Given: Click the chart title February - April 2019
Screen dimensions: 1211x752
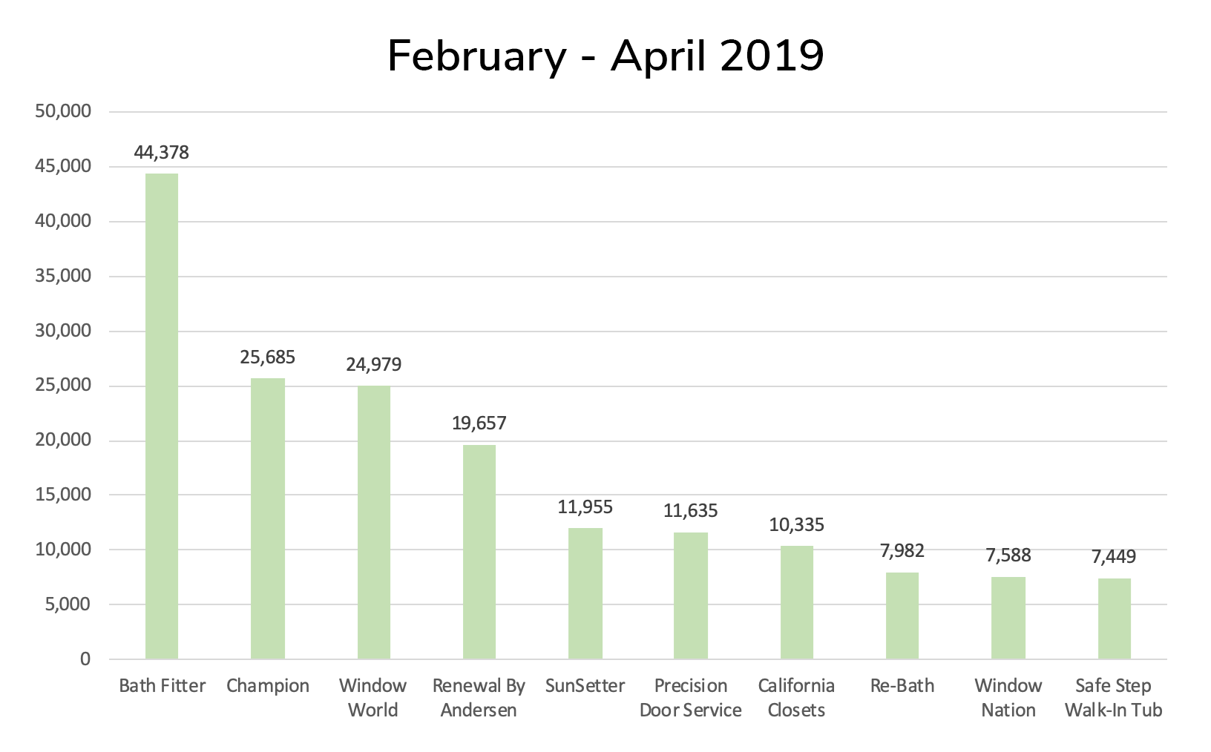Looking at the screenshot, I should 605,57.
